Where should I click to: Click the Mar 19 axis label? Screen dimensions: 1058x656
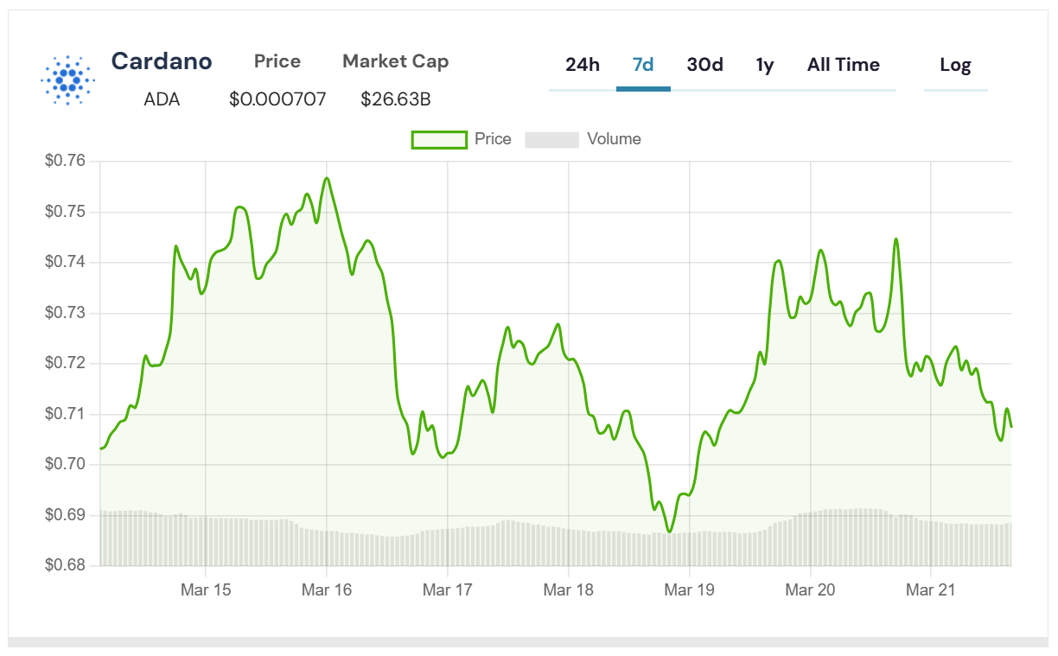click(689, 590)
